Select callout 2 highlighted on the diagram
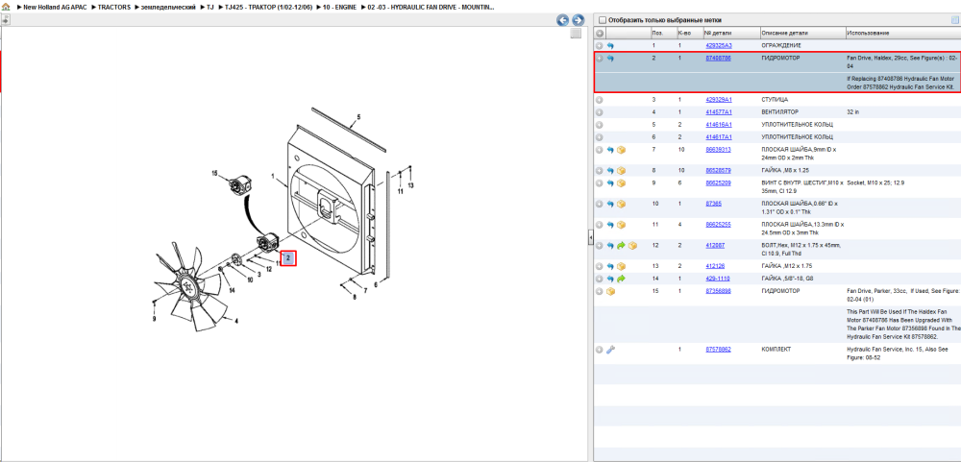The height and width of the screenshot is (462, 961). (288, 258)
